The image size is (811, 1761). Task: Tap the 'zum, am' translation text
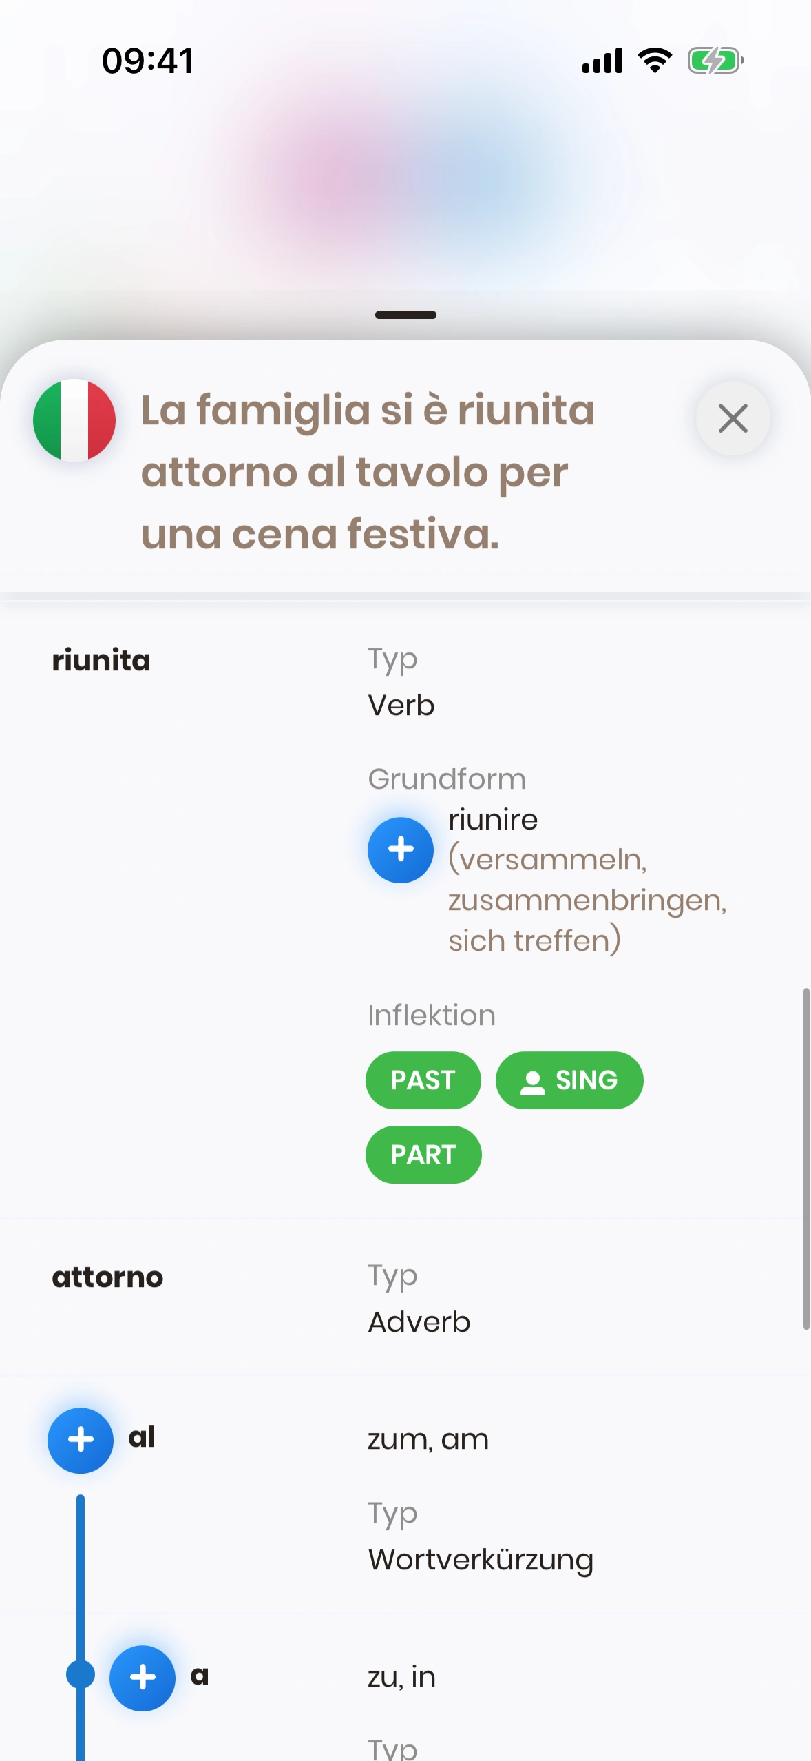pyautogui.click(x=428, y=1439)
